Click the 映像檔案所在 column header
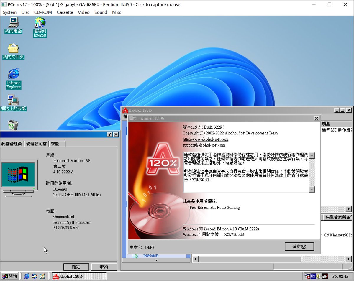 click(x=337, y=217)
